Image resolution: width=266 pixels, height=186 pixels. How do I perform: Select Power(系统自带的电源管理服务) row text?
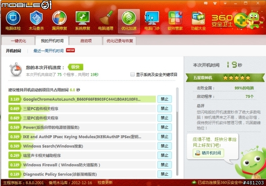pyautogui.click(x=51, y=127)
